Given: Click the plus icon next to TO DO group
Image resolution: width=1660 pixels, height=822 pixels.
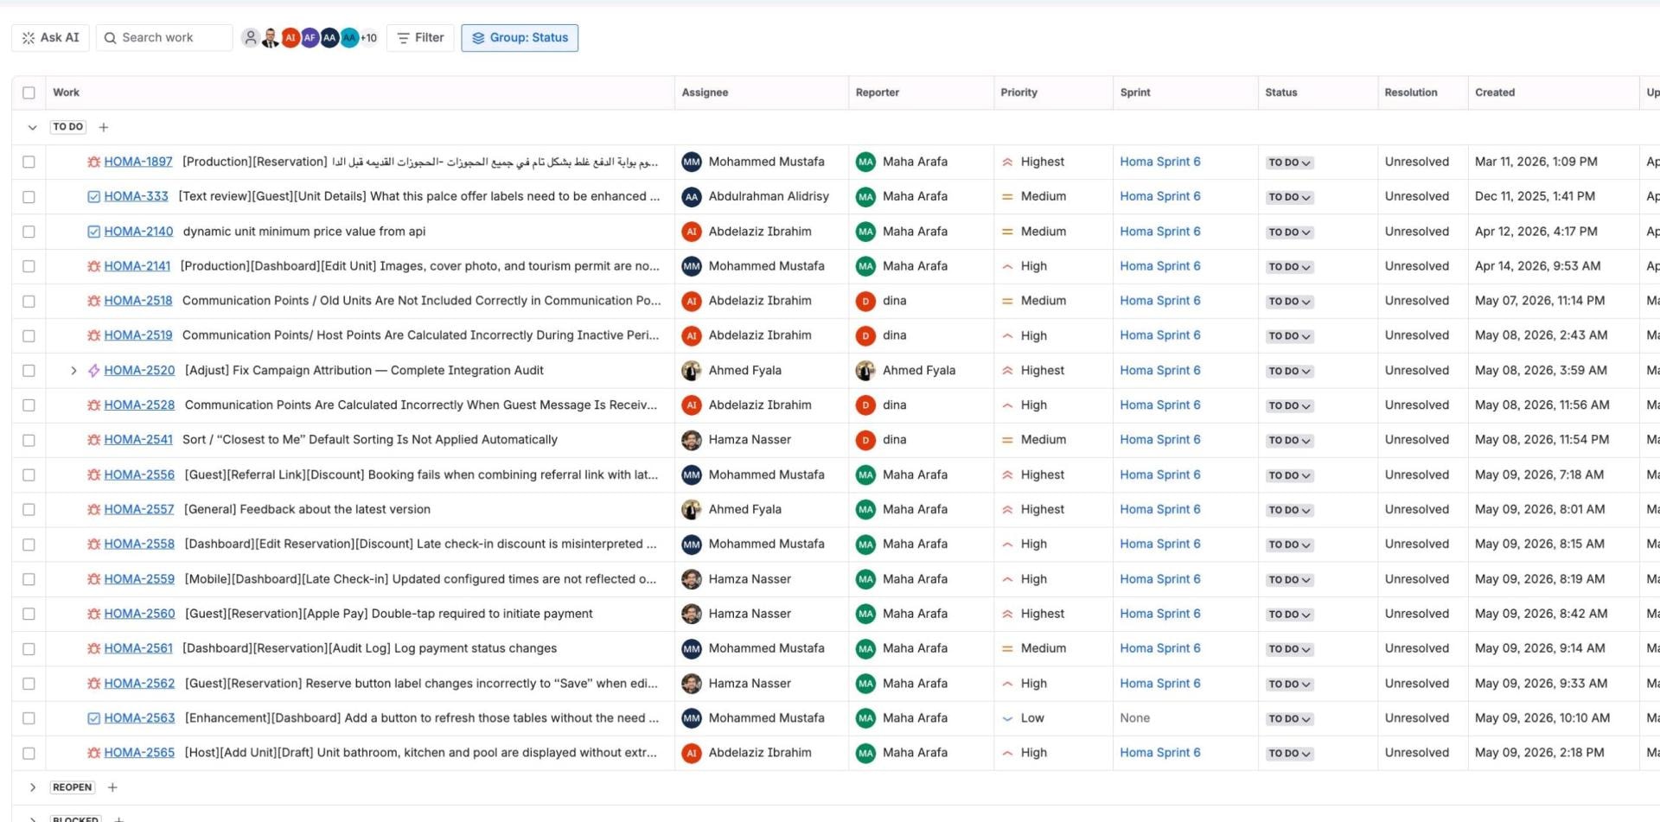Looking at the screenshot, I should point(104,127).
